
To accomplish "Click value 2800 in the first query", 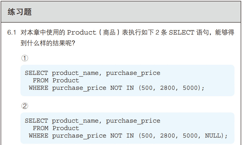I will point(167,88).
